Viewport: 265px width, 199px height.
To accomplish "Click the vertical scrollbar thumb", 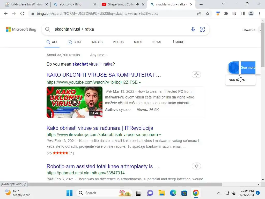I will (x=263, y=45).
